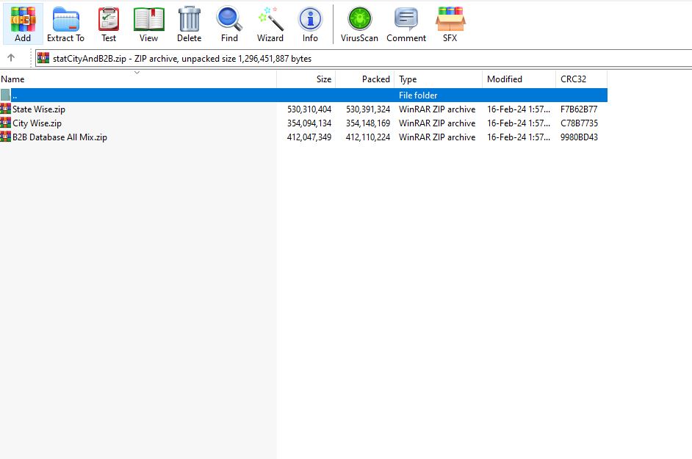692x459 pixels.
Task: Create SFX self-extracting archive
Action: [450, 24]
